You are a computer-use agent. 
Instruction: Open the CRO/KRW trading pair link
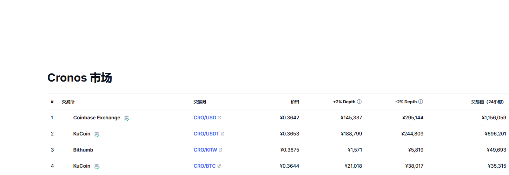[205, 150]
